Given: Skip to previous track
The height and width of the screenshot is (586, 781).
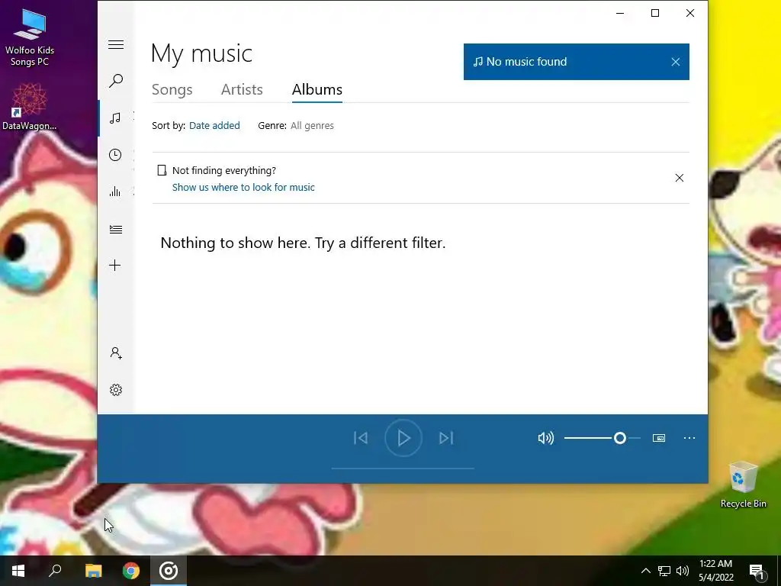Looking at the screenshot, I should click(x=361, y=438).
